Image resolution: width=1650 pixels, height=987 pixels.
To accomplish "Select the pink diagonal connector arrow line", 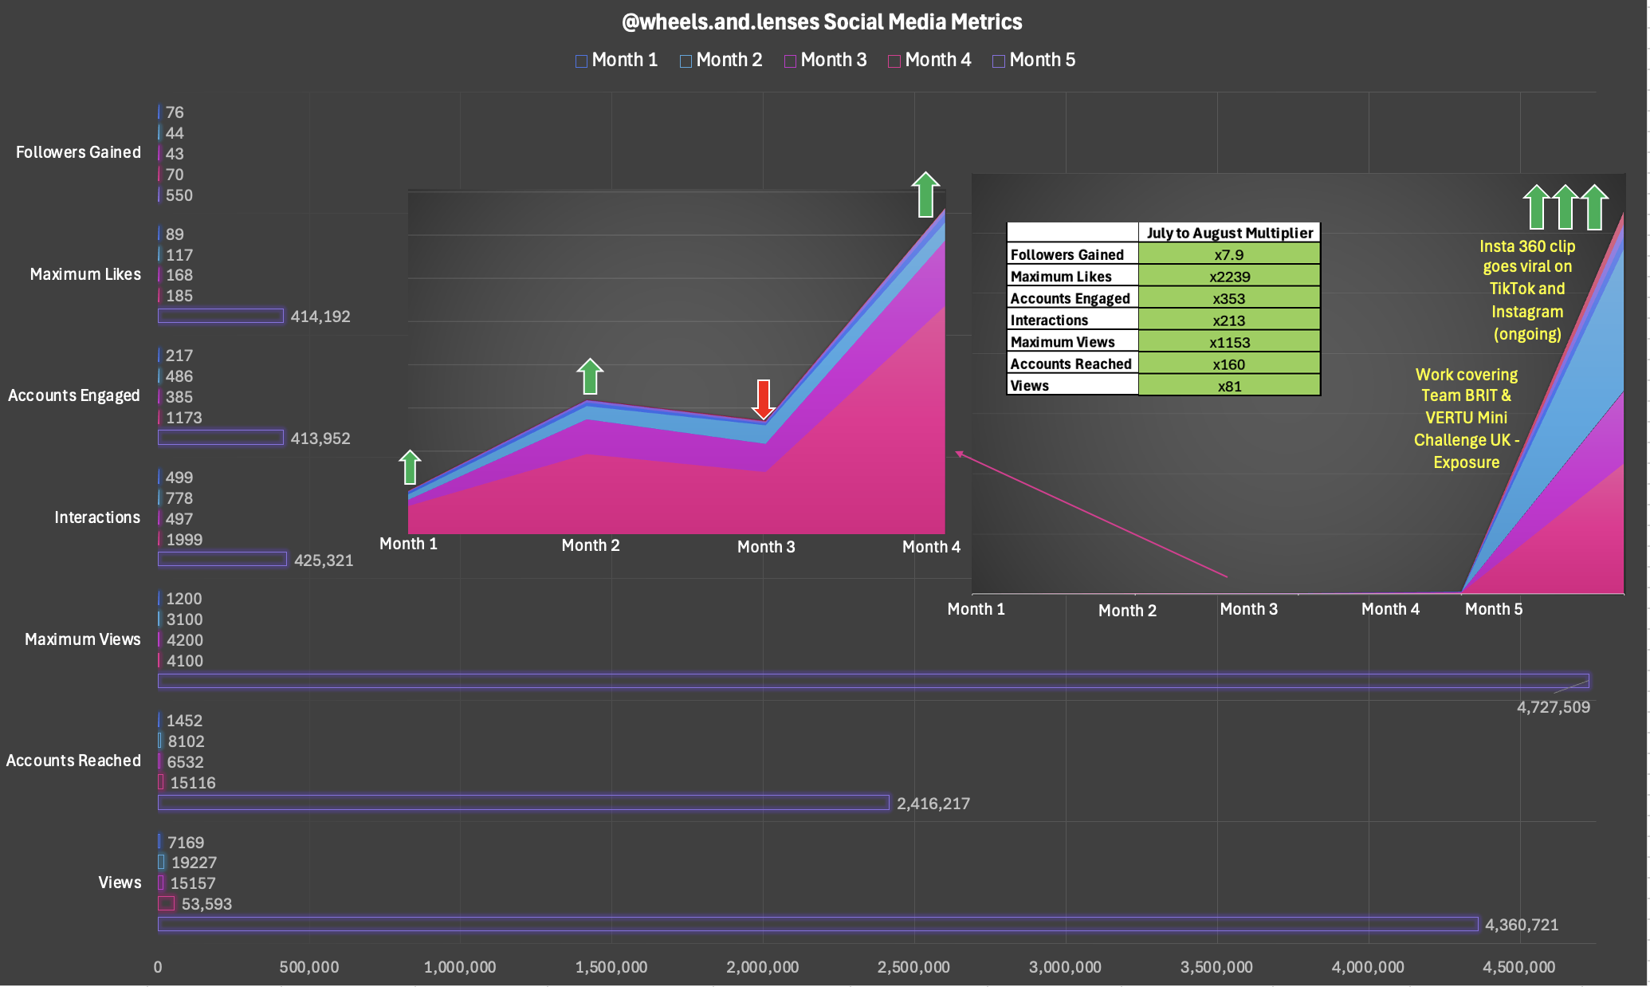I will [1092, 514].
